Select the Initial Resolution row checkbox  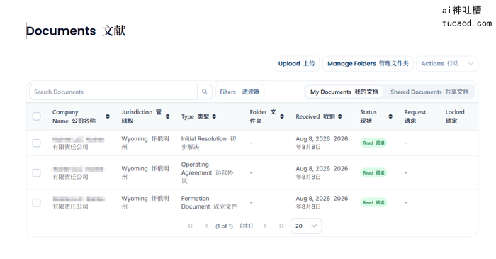point(36,143)
